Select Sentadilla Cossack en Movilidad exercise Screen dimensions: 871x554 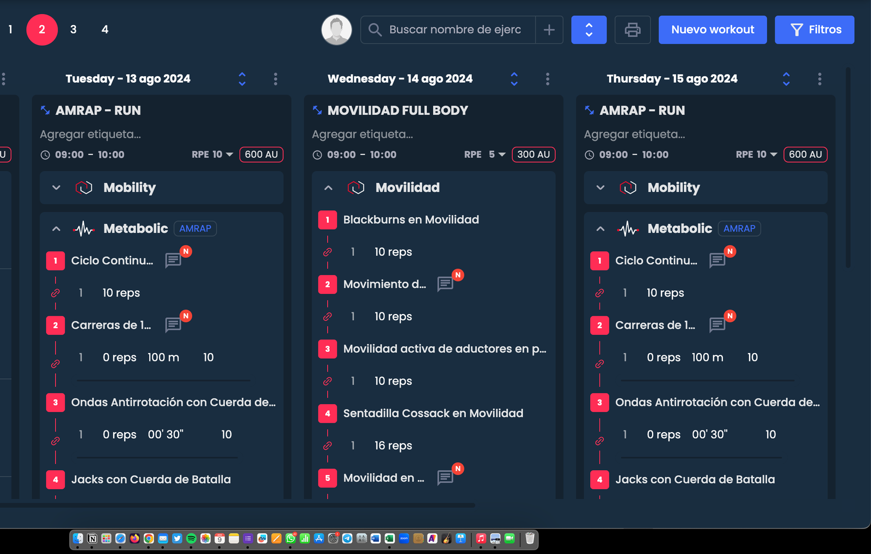click(x=433, y=413)
